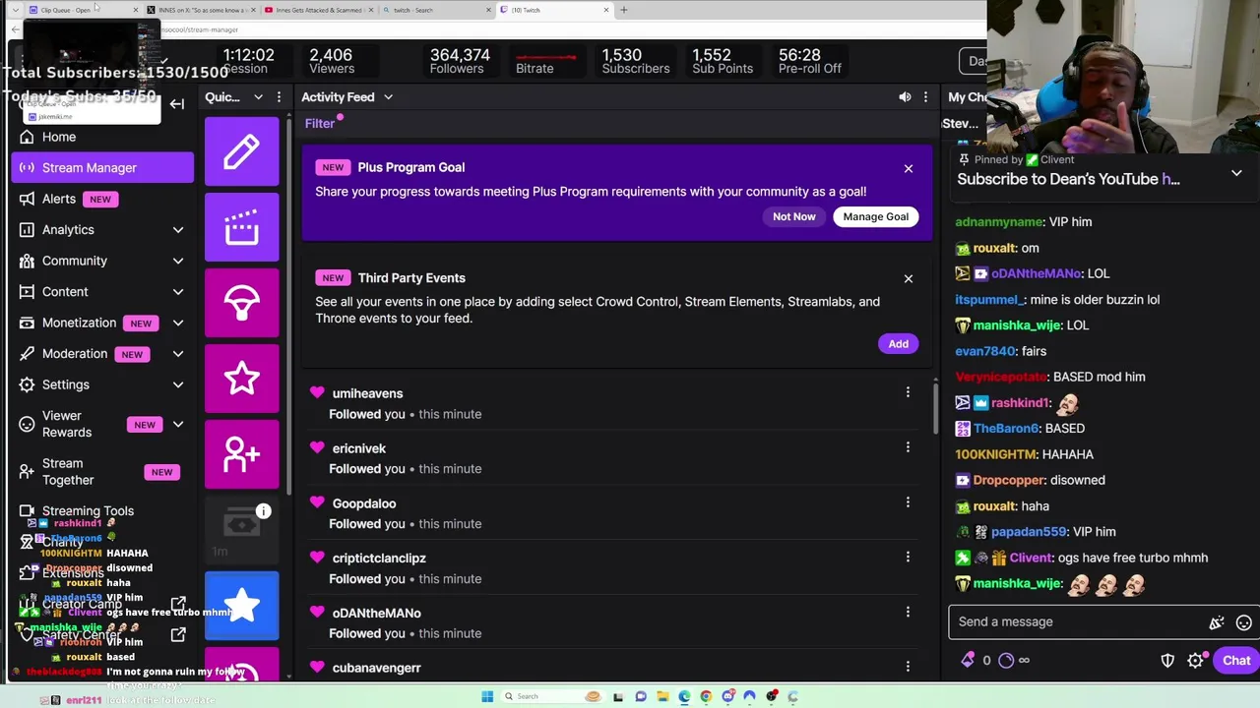Mute Activity Feed sounds with the speaker icon

pos(904,97)
